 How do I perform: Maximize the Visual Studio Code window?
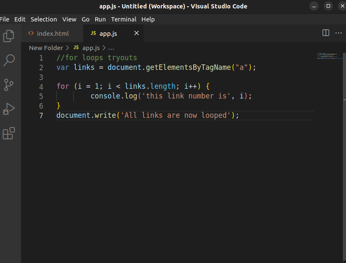(328, 6)
